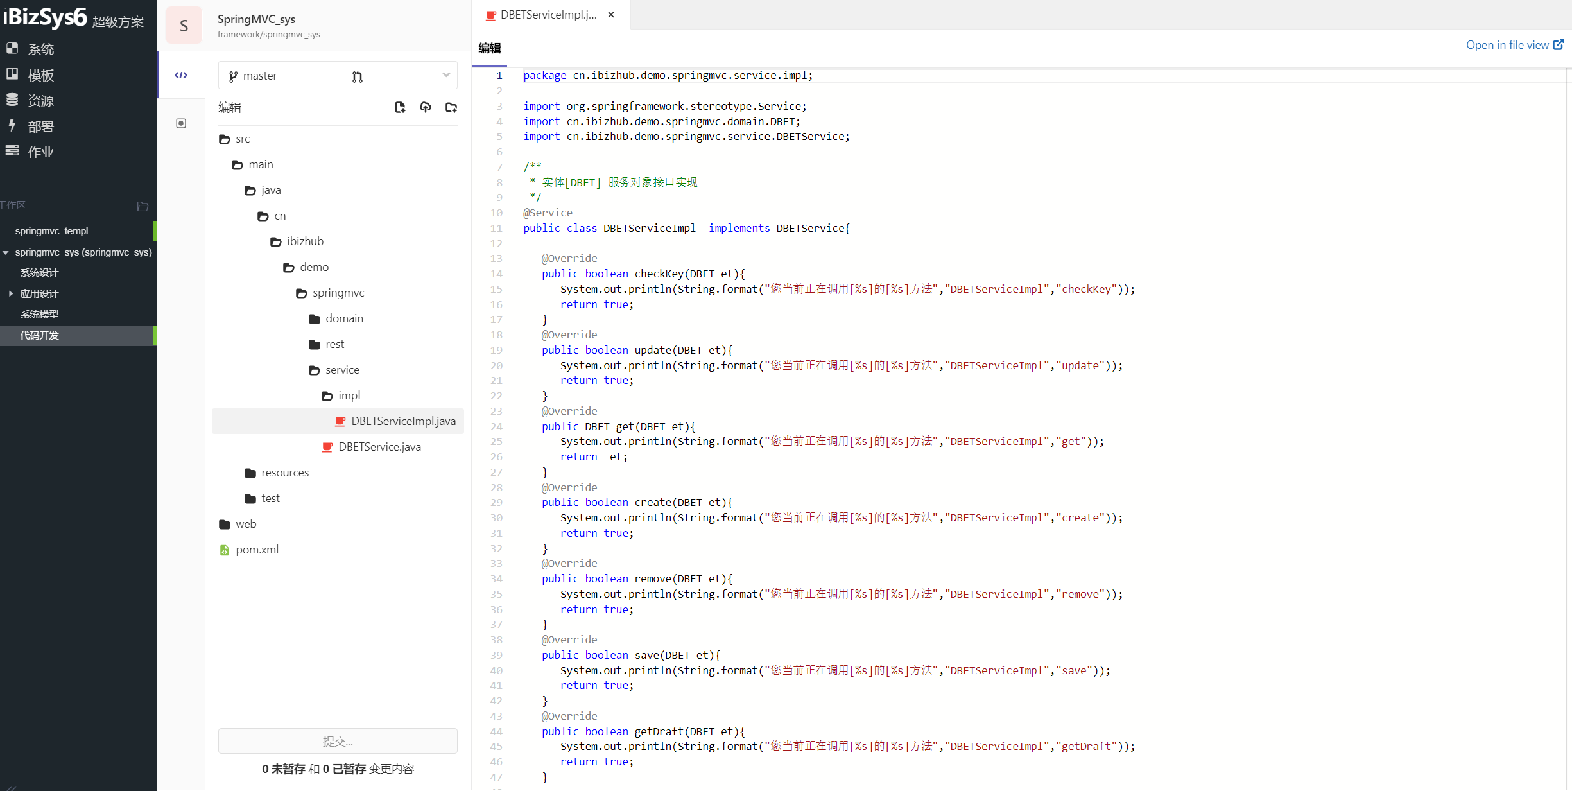
Task: Open the SpringMVC_sys project title
Action: (x=257, y=19)
